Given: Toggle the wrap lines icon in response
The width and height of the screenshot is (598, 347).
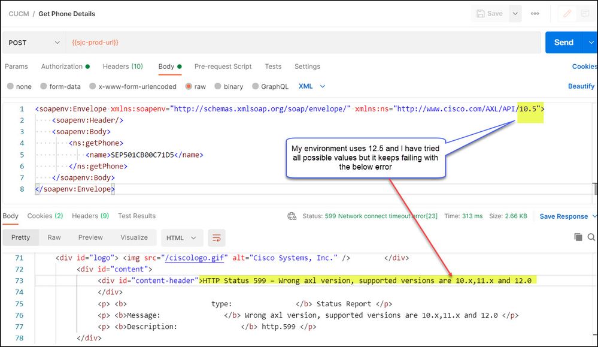Looking at the screenshot, I should click(217, 238).
